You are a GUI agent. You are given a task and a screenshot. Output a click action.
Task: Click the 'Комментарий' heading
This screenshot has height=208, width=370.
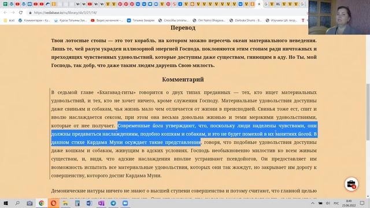(183, 80)
